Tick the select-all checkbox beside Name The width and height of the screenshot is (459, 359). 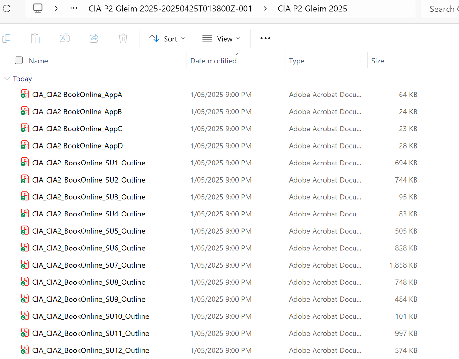pyautogui.click(x=19, y=61)
